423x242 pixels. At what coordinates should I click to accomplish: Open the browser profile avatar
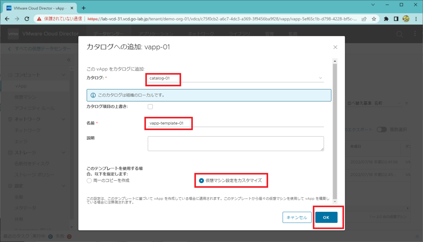pyautogui.click(x=406, y=19)
